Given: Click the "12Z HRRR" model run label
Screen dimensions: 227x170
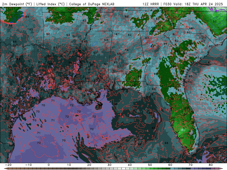Looking at the screenshot, I should tap(151, 4).
